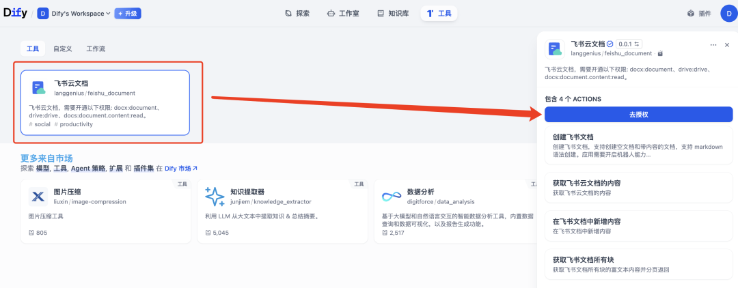738x288 pixels.
Task: Click the 图片压缩 X icon
Action: point(38,197)
